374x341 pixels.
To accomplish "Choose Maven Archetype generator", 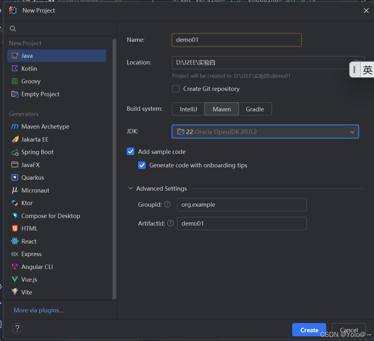I will tap(57, 127).
